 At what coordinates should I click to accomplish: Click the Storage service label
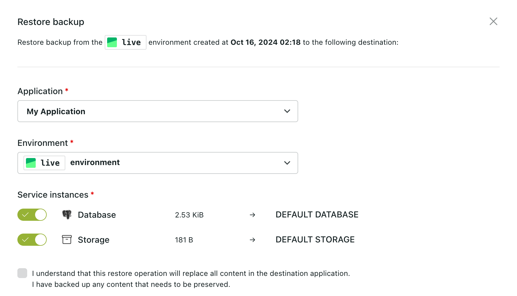[x=93, y=240]
